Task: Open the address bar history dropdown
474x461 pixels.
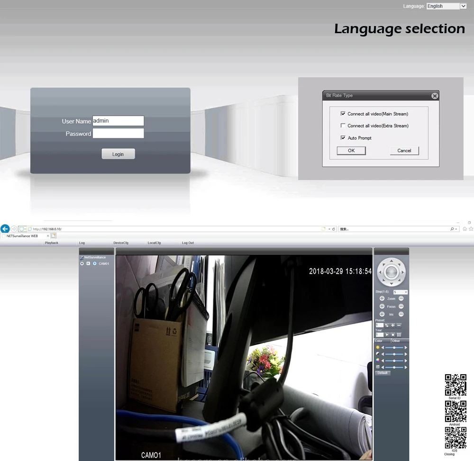Action: 329,229
